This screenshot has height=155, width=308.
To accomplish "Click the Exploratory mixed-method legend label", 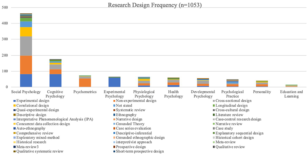I will [x=38, y=138].
